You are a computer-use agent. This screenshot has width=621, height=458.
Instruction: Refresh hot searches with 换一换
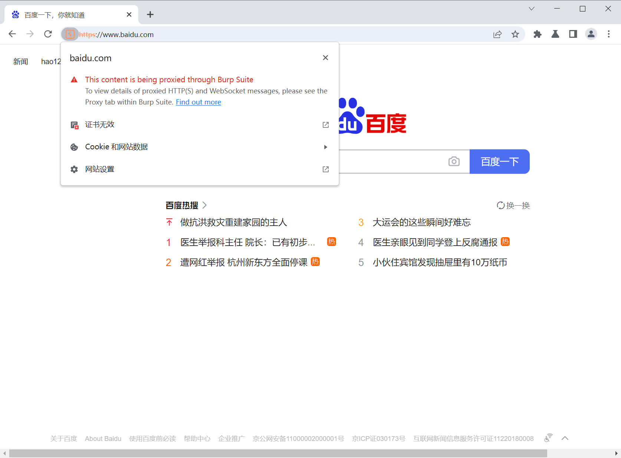513,206
